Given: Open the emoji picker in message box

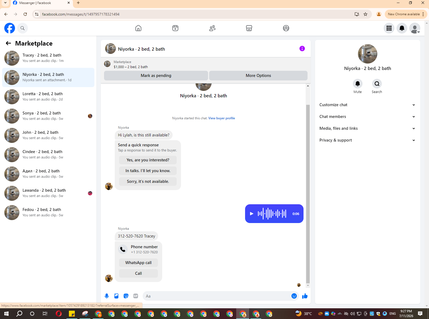Looking at the screenshot, I should point(294,296).
